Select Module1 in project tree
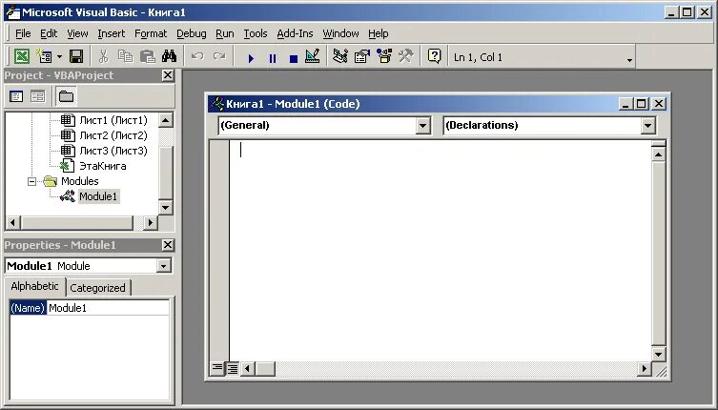Screen dimensions: 718x410 point(98,196)
